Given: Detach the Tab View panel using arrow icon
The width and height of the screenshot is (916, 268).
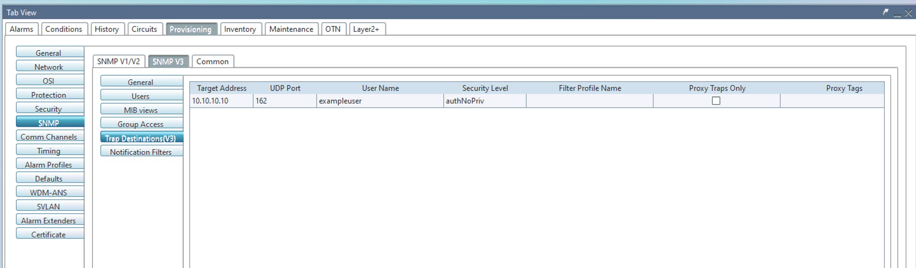Looking at the screenshot, I should point(886,12).
